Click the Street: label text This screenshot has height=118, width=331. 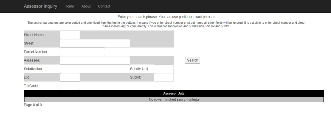[29, 43]
